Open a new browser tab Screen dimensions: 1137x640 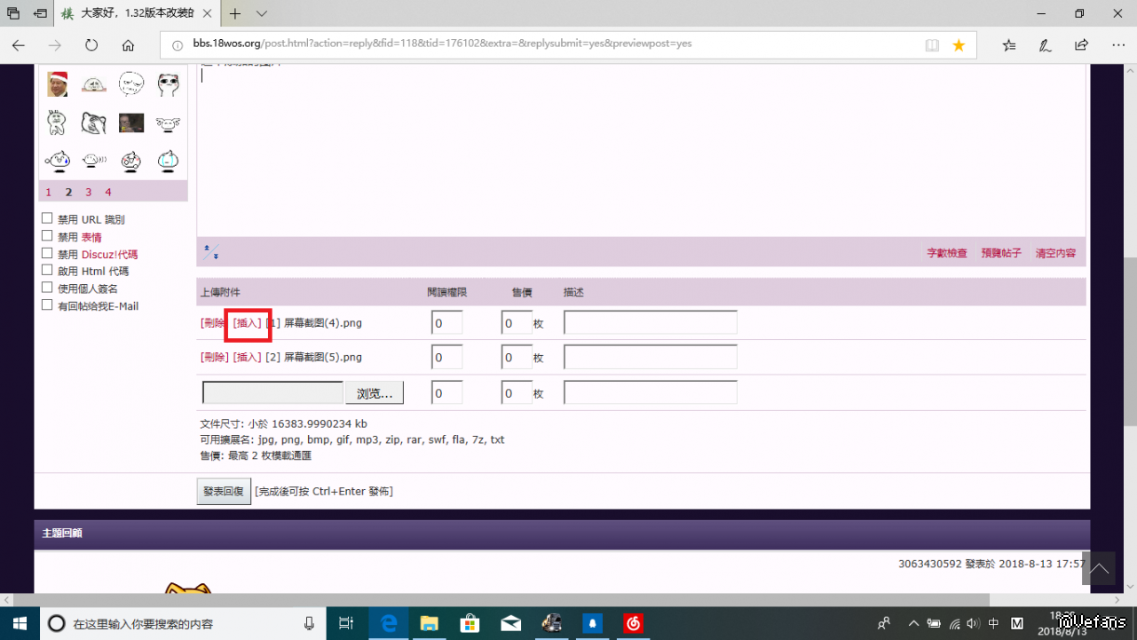[x=235, y=13]
